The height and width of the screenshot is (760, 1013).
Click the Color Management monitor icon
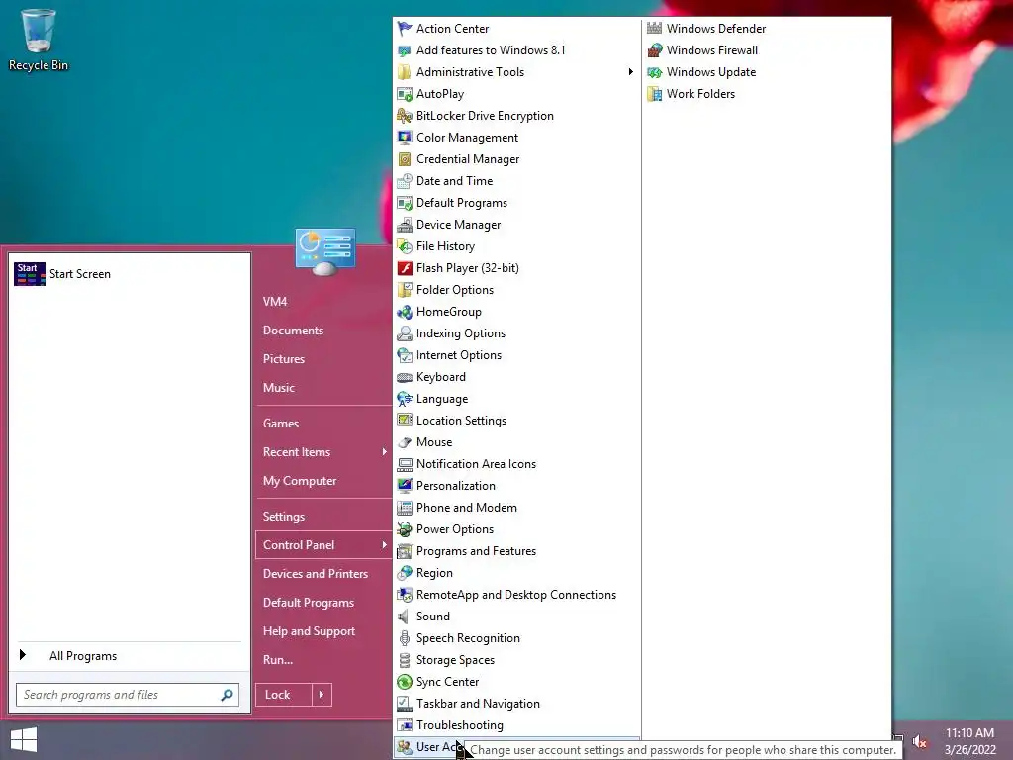tap(405, 138)
